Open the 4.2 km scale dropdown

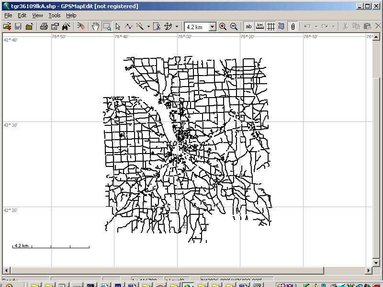pyautogui.click(x=213, y=27)
